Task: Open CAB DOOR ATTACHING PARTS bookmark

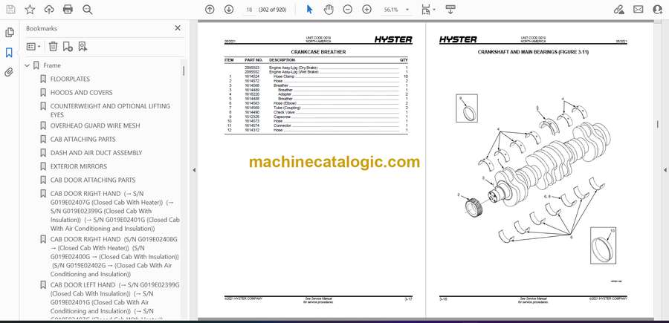Action: [x=93, y=180]
